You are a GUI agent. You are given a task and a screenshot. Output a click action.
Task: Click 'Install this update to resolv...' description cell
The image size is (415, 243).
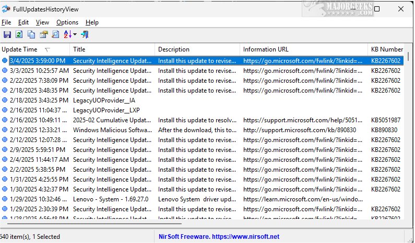pyautogui.click(x=197, y=120)
